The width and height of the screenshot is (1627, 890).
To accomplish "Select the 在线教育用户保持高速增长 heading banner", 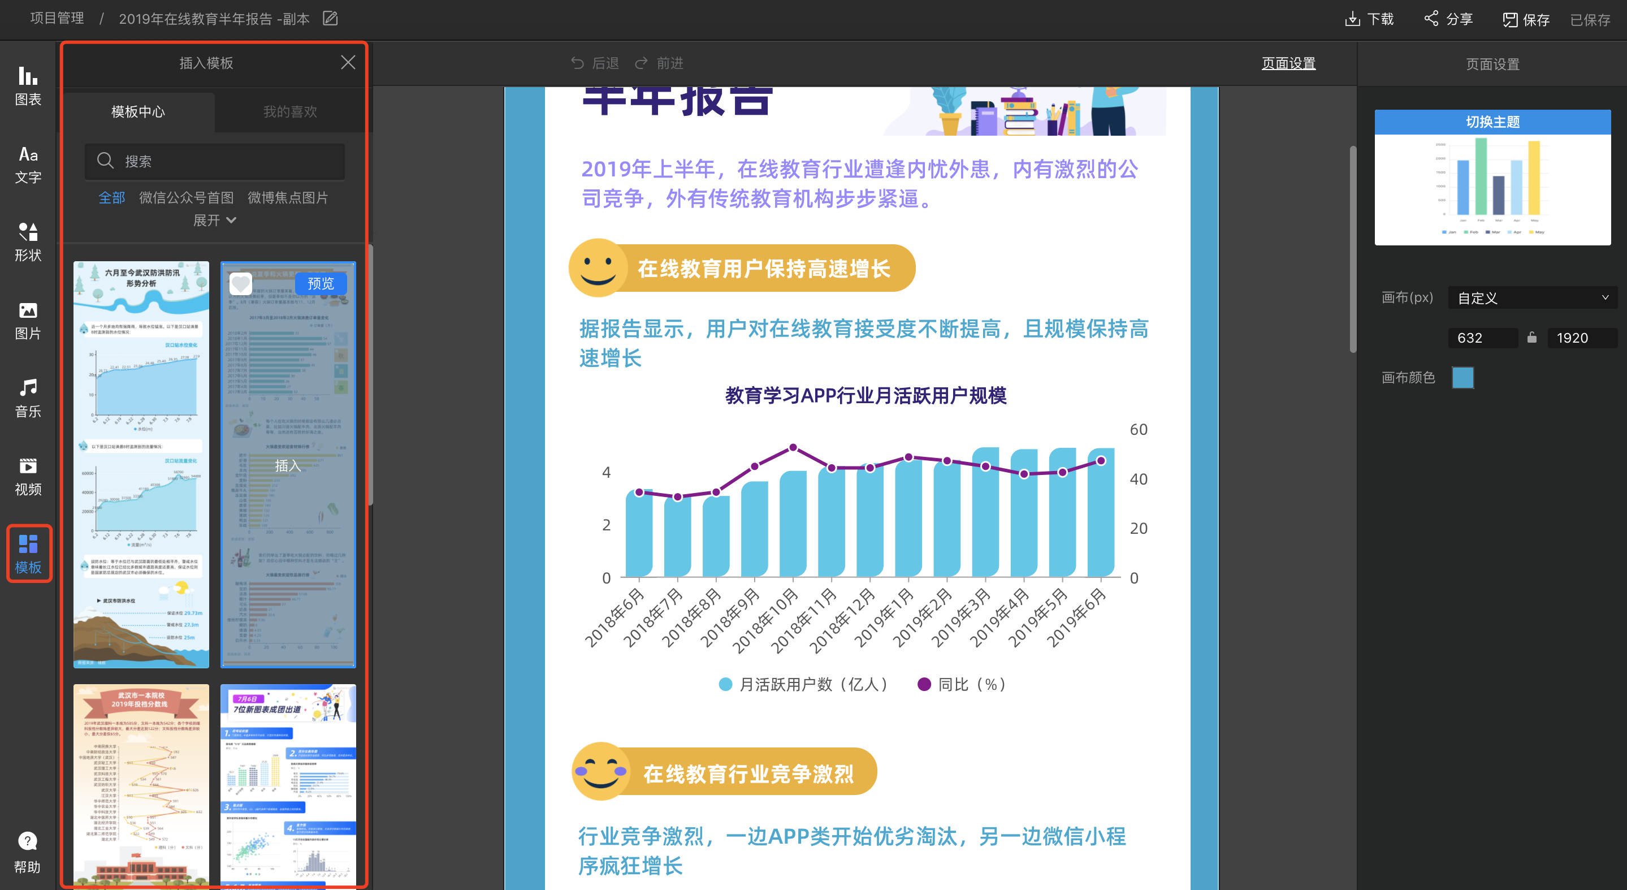I will click(742, 268).
